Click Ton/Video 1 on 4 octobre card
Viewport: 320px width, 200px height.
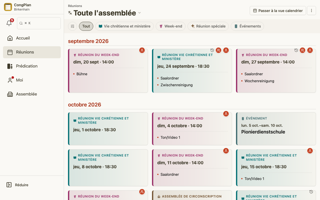click(170, 137)
